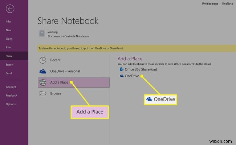The image size is (236, 145).
Task: Click the 'Add a Place' heading on right pane
Action: click(130, 59)
